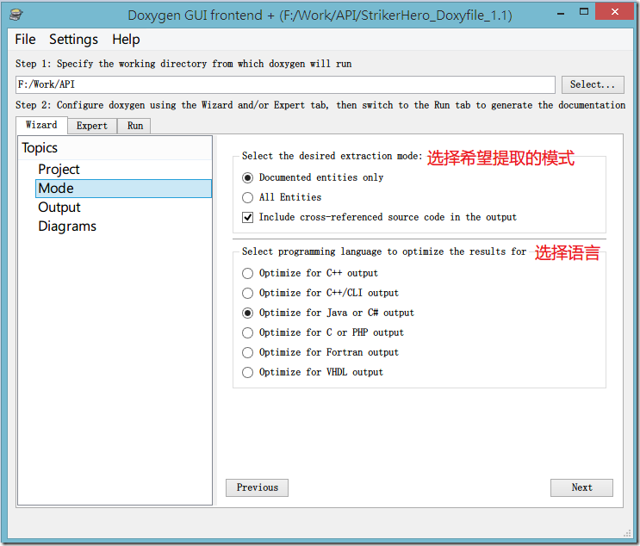Select Optimize for C++ output

pyautogui.click(x=247, y=273)
